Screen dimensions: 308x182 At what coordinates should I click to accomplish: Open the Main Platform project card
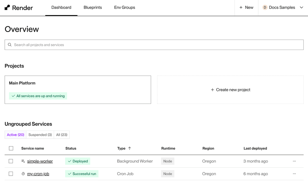(x=78, y=90)
